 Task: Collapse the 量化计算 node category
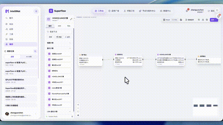59,48
